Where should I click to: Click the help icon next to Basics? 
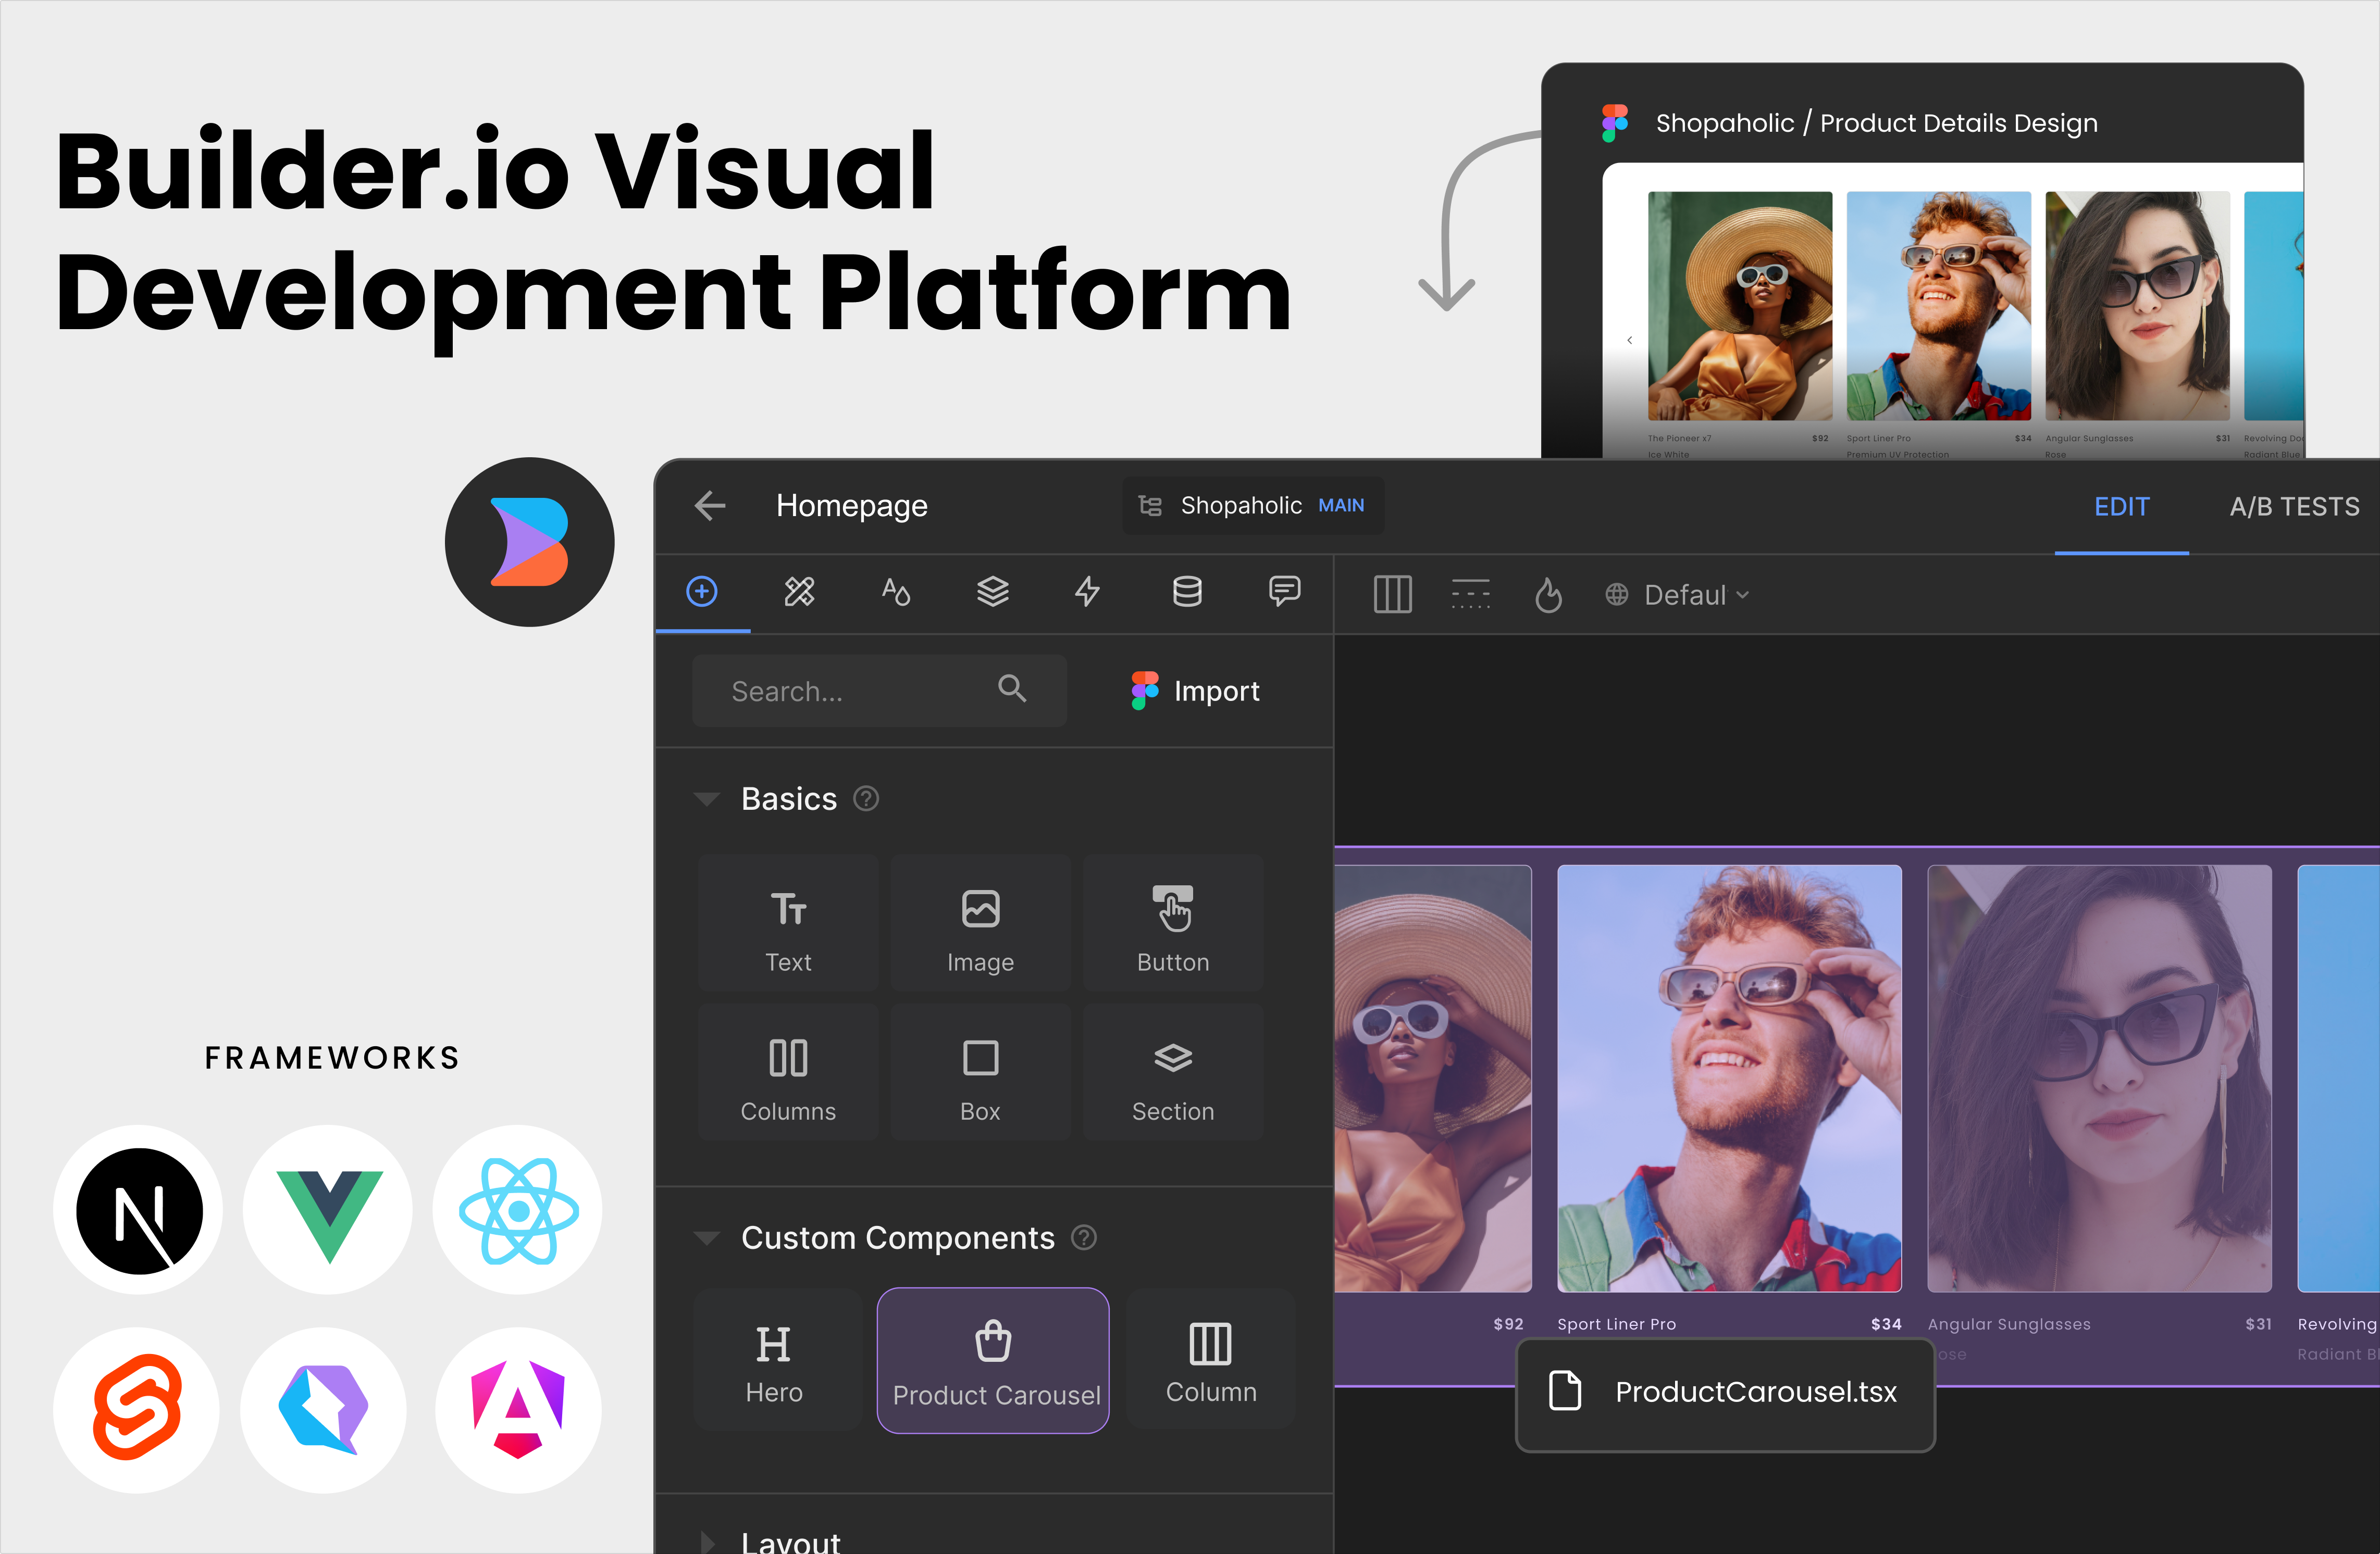(x=866, y=798)
